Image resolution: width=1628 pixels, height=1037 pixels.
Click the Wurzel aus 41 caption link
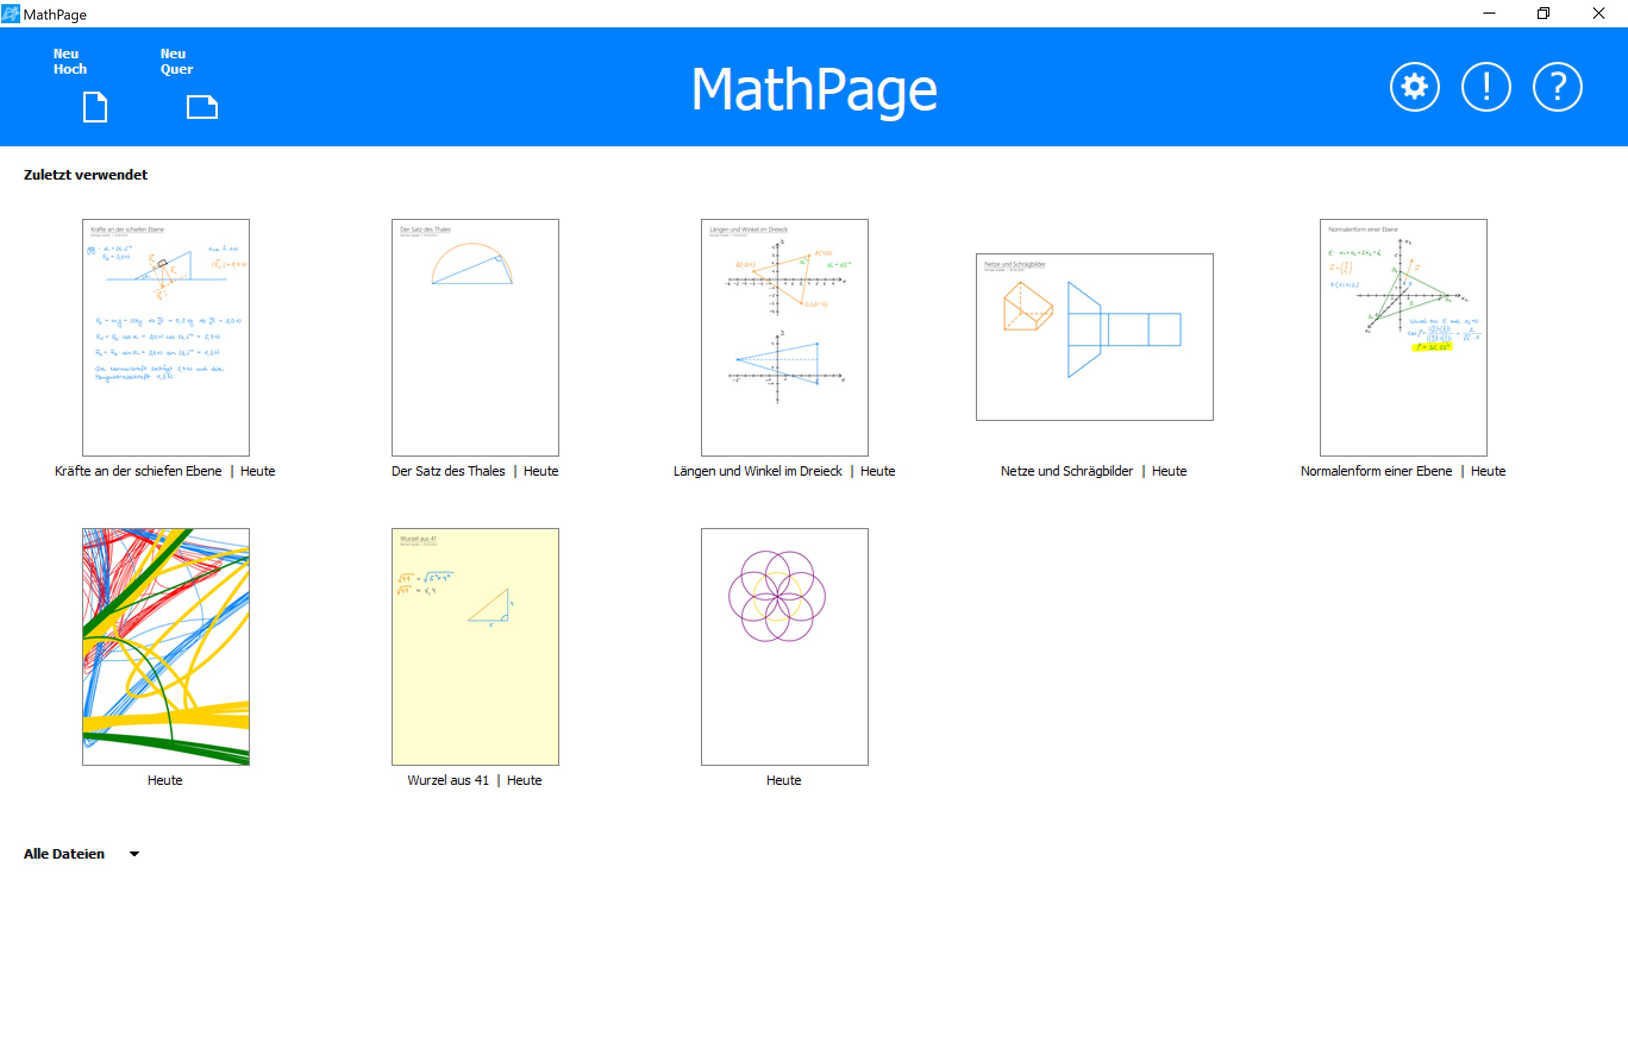[x=447, y=780]
